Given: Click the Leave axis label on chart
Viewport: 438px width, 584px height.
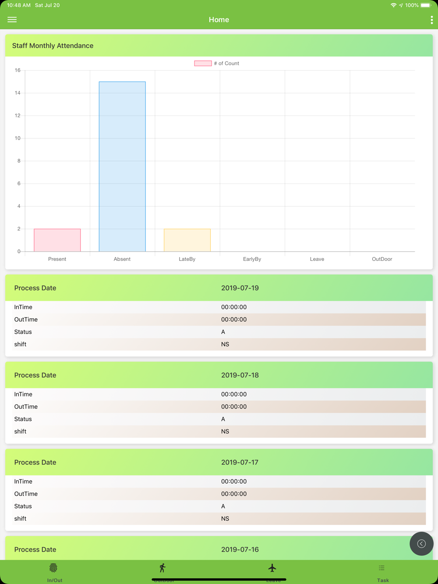Looking at the screenshot, I should click(x=317, y=259).
